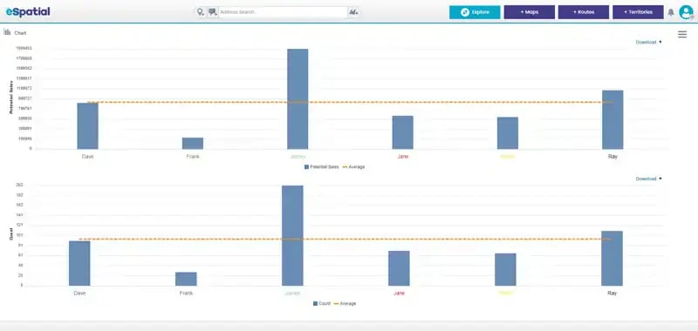Click the add pin location icon
This screenshot has height=331, width=698.
[x=201, y=12]
